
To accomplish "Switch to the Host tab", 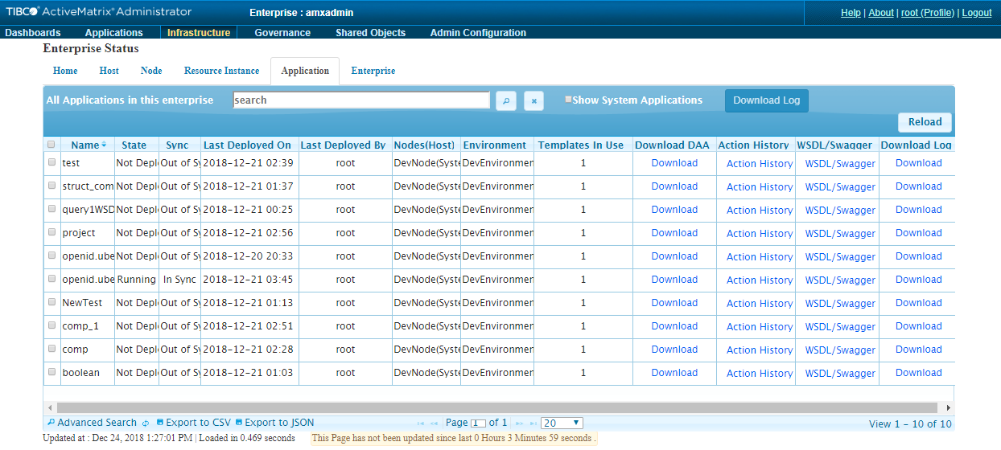I will pos(109,71).
